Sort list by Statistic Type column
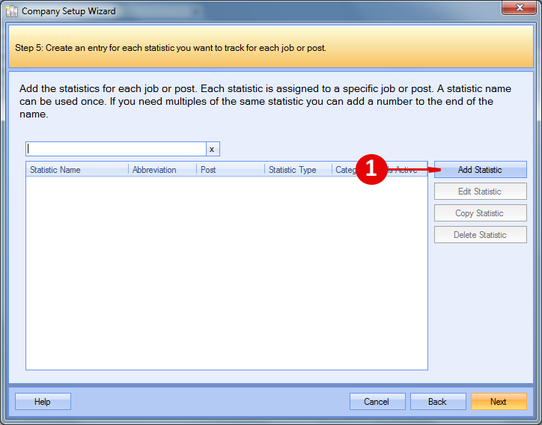 tap(298, 170)
